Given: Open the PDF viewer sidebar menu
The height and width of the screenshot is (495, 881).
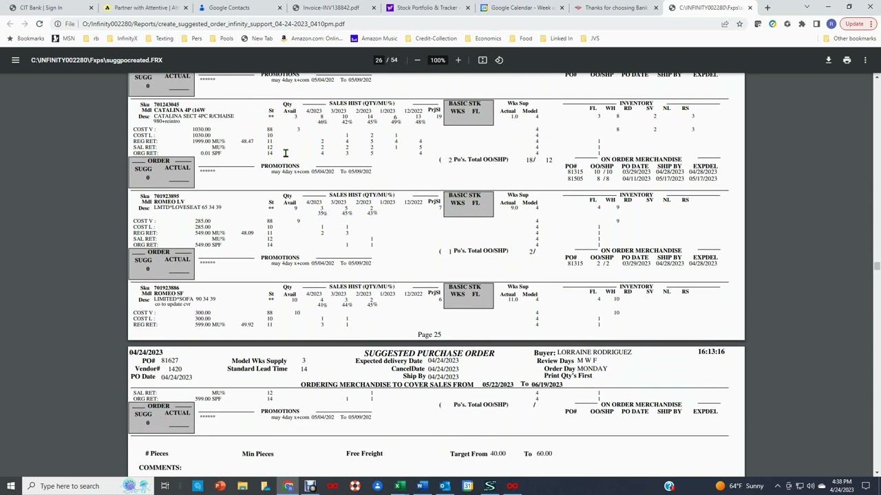Looking at the screenshot, I should (15, 60).
